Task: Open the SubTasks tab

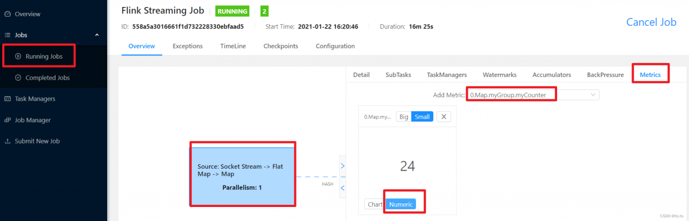Action: pyautogui.click(x=398, y=75)
